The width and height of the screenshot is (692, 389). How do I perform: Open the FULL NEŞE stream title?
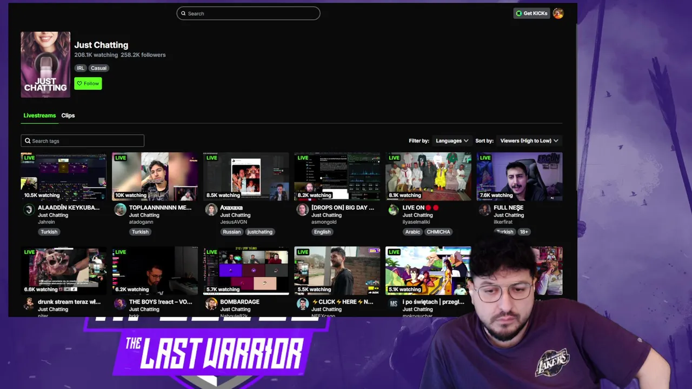[508, 207]
